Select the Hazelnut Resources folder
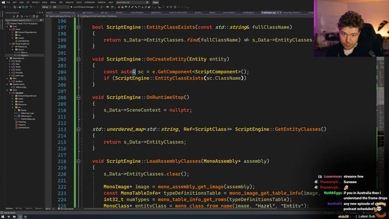The width and height of the screenshot is (389, 219). click(x=23, y=105)
